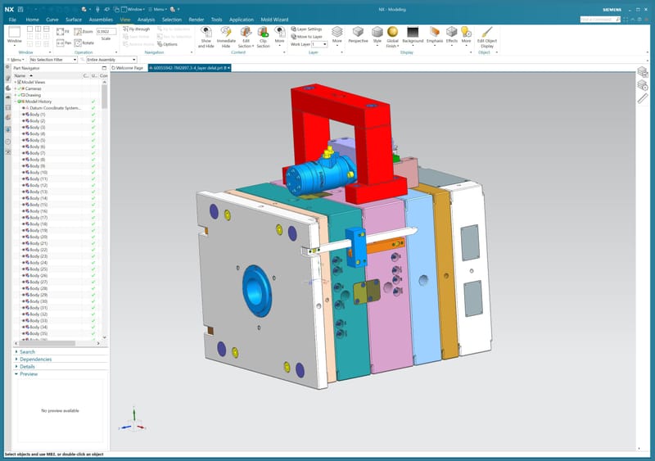Viewport: 655px width, 461px height.
Task: Switch to the Analysis ribbon tab
Action: [x=146, y=18]
